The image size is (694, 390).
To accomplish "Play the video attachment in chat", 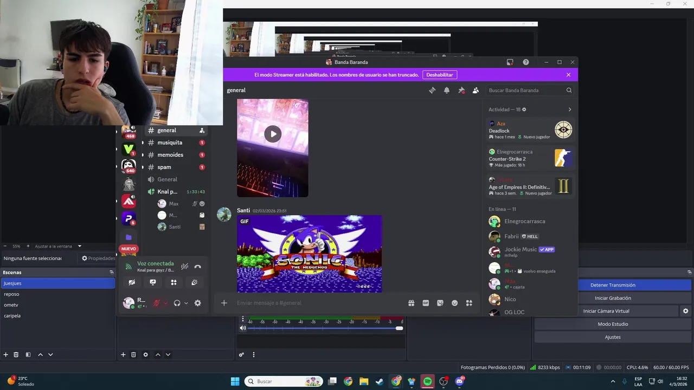I will tap(273, 134).
